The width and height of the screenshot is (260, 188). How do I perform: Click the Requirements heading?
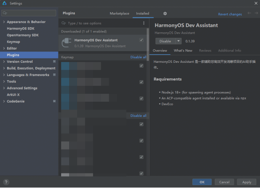click(x=168, y=79)
